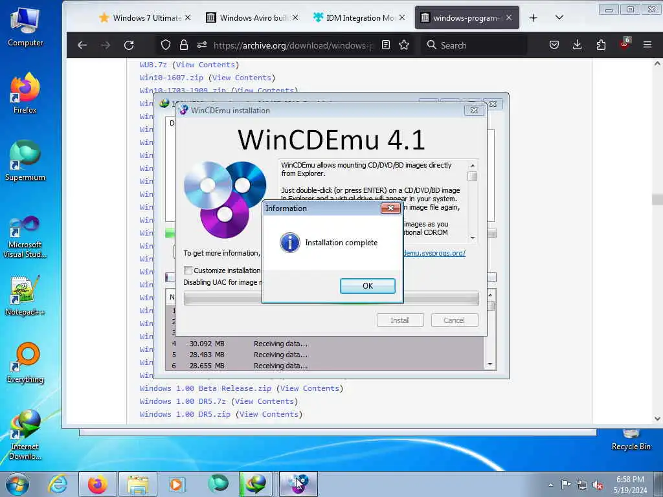Click the Supermium taskbar icon
Viewport: 663px width, 497px height.
(x=218, y=484)
